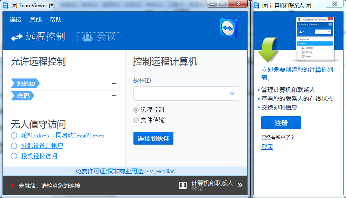Open the 帮助 menu
The height and width of the screenshot is (198, 346).
56,20
